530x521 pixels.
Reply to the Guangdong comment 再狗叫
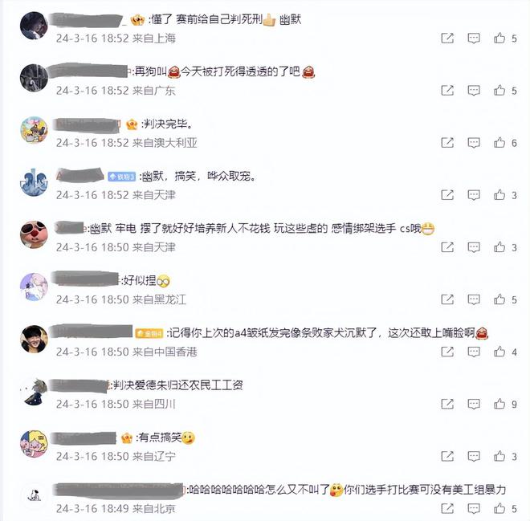click(474, 91)
